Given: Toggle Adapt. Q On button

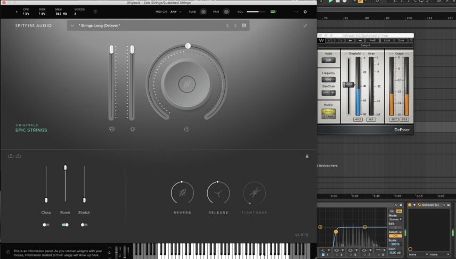Looking at the screenshot, I should pos(395,236).
